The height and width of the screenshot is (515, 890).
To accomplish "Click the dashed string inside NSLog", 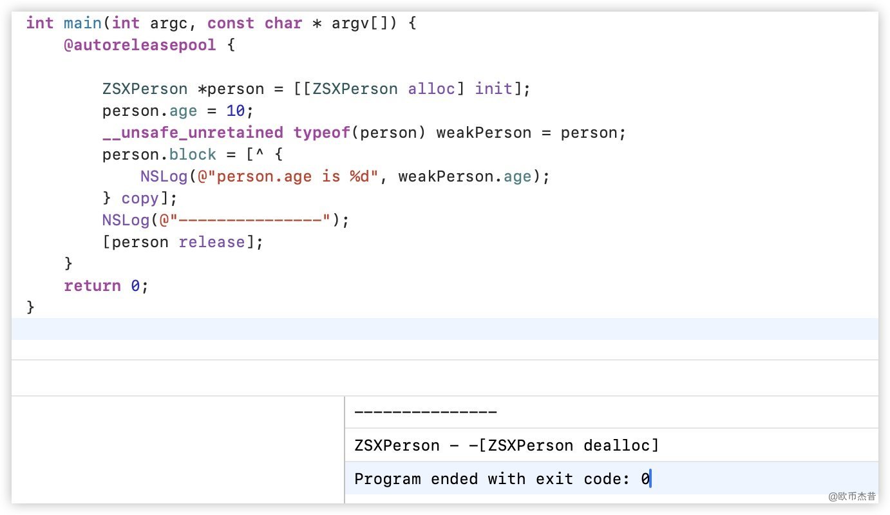I will click(x=249, y=220).
